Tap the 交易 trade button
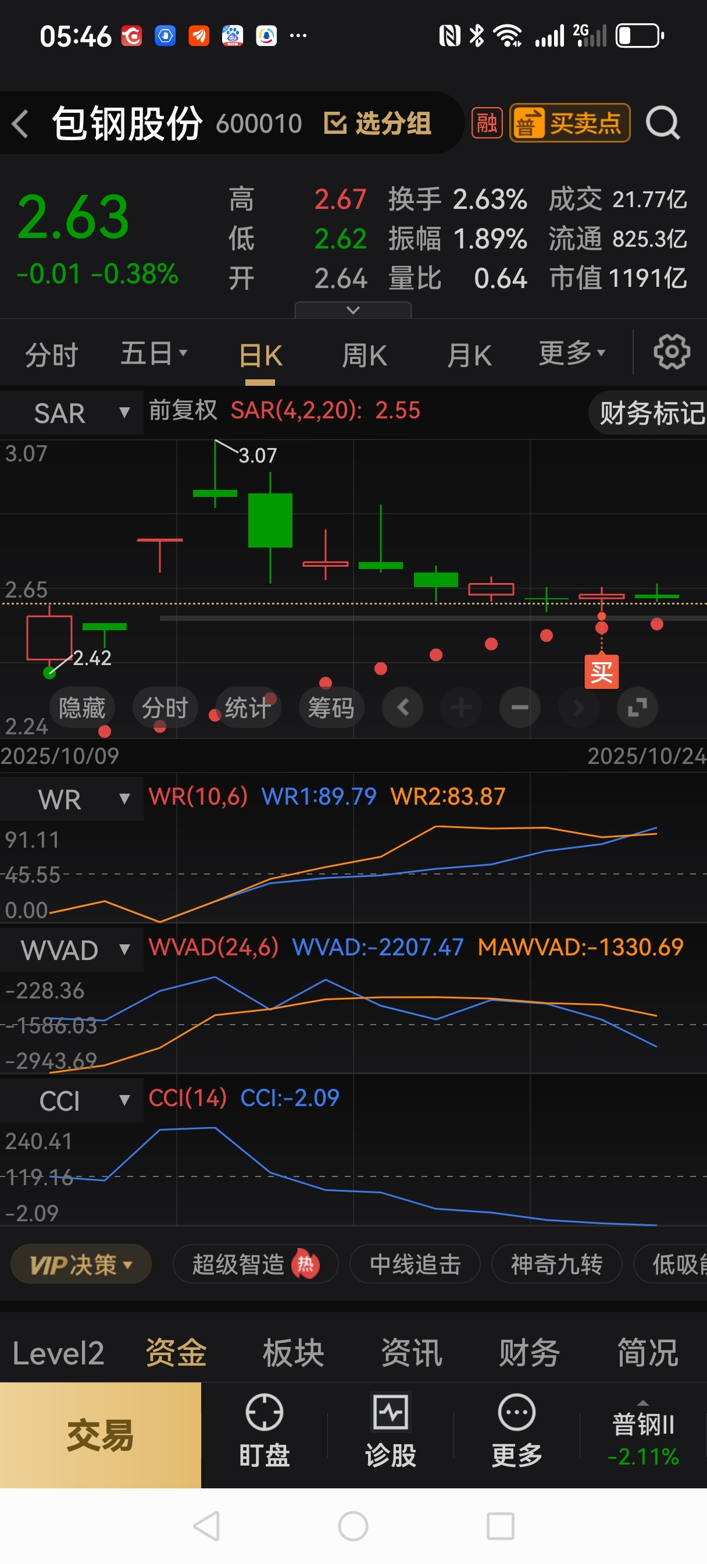 [x=100, y=1435]
